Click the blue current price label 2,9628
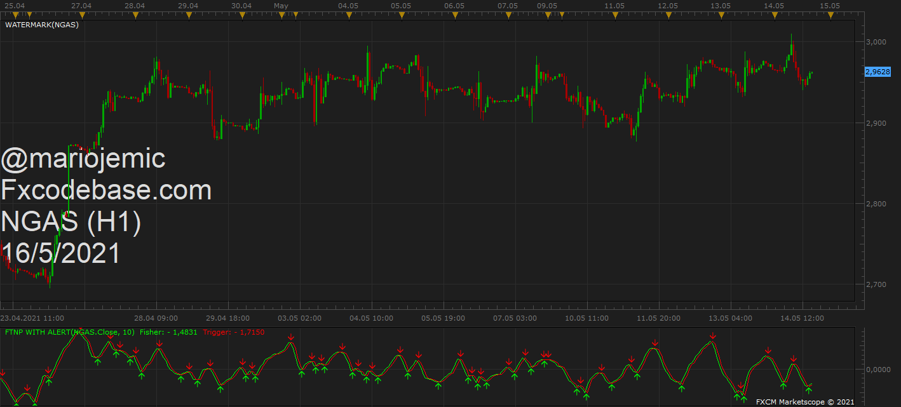901x407 pixels. (x=878, y=72)
